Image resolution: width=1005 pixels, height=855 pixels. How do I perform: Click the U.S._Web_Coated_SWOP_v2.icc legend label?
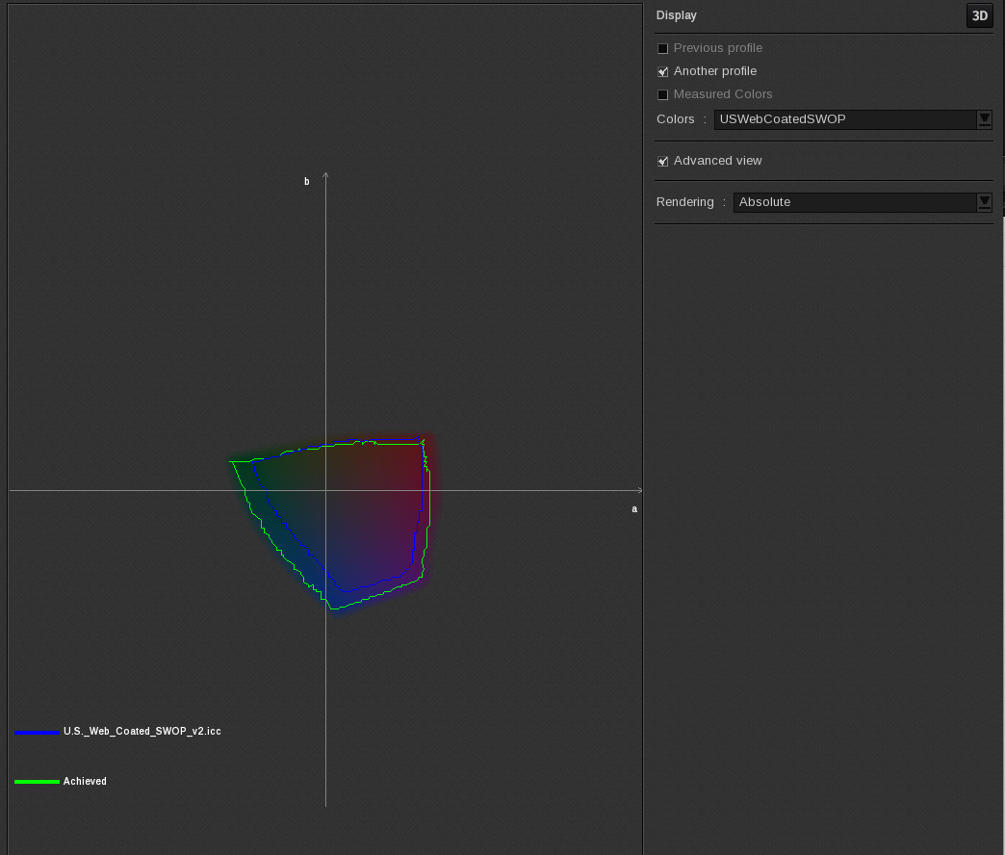coord(141,731)
